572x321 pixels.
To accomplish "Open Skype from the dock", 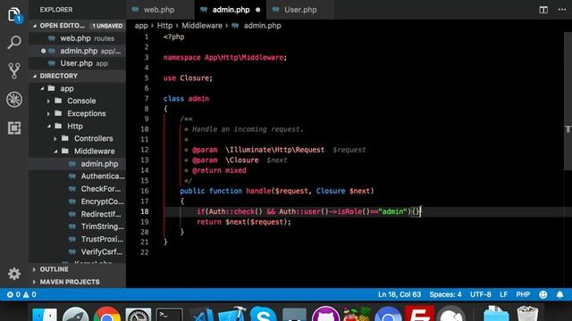I will pos(263,314).
